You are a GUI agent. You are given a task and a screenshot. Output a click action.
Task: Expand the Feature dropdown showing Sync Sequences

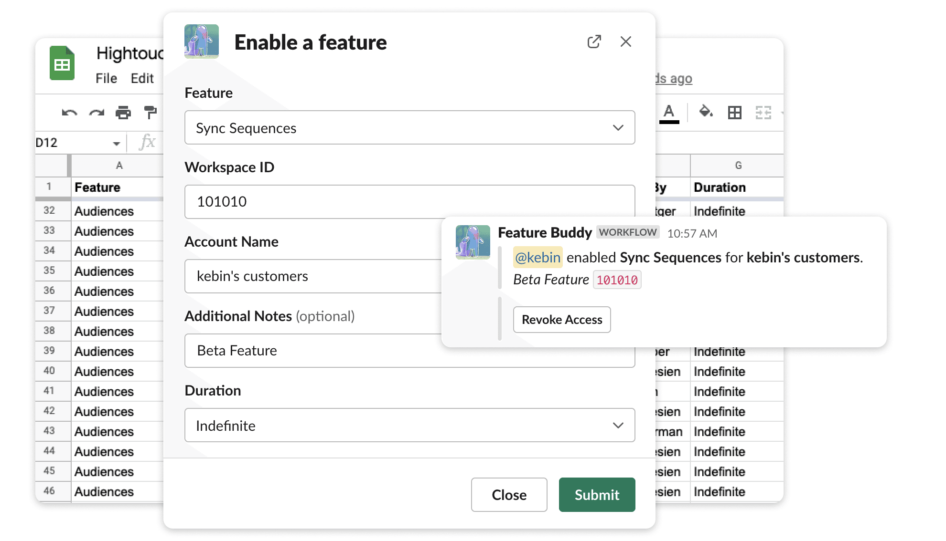tap(409, 128)
